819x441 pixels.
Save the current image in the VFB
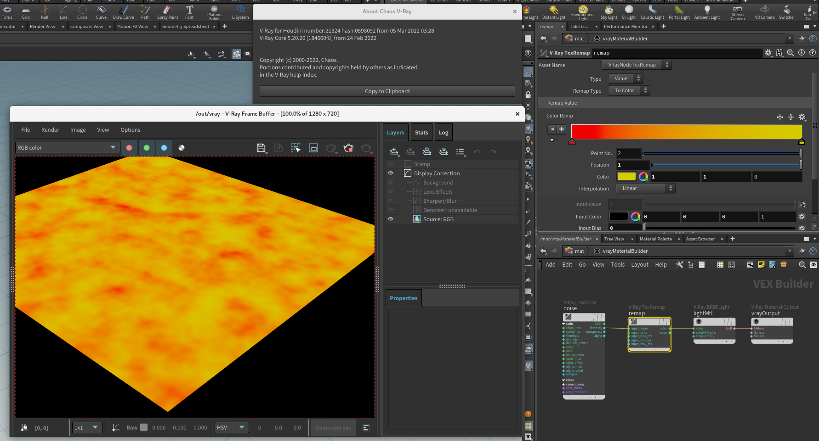(261, 148)
